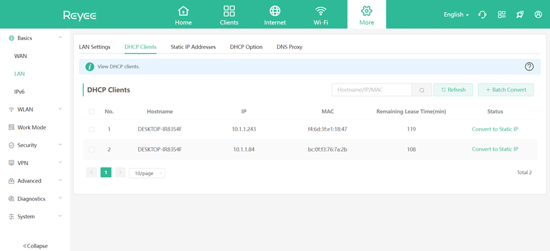Screen dimensions: 550x251
Task: Focus the Hostname/IP/MAC search field
Action: tap(372, 90)
